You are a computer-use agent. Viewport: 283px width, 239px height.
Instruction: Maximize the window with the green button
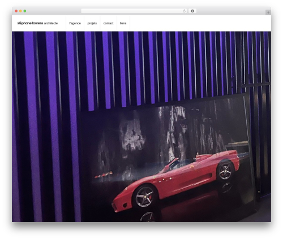[x=25, y=11]
